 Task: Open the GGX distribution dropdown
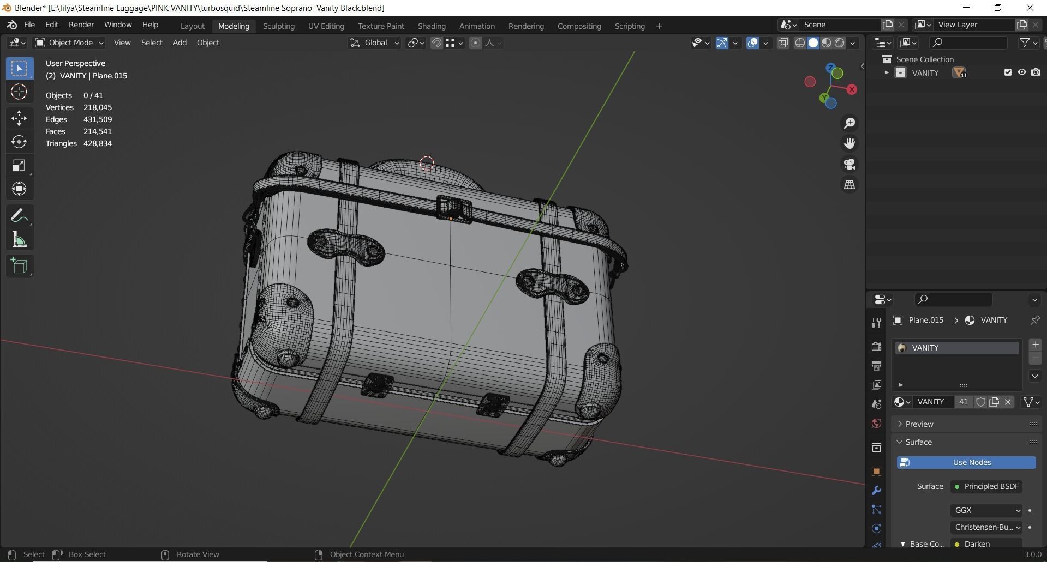[986, 510]
